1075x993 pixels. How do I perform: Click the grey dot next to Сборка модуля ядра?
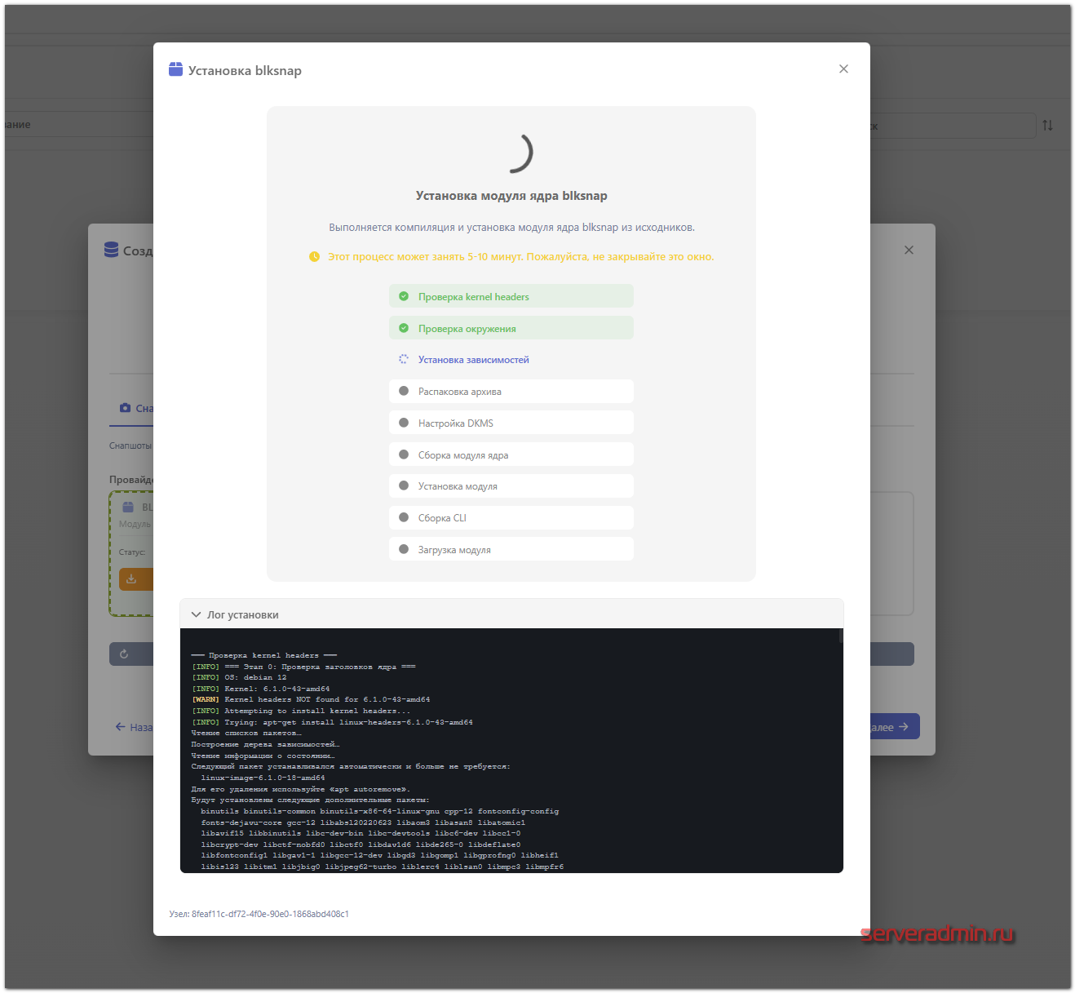coord(404,454)
